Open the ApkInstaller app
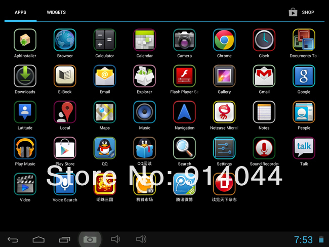 click(25, 40)
